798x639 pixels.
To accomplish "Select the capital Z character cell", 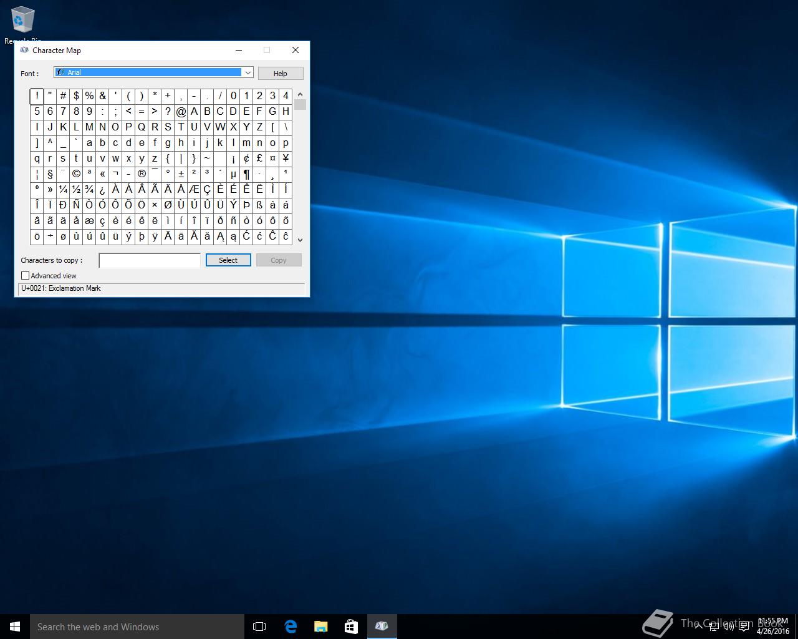I will [x=259, y=127].
